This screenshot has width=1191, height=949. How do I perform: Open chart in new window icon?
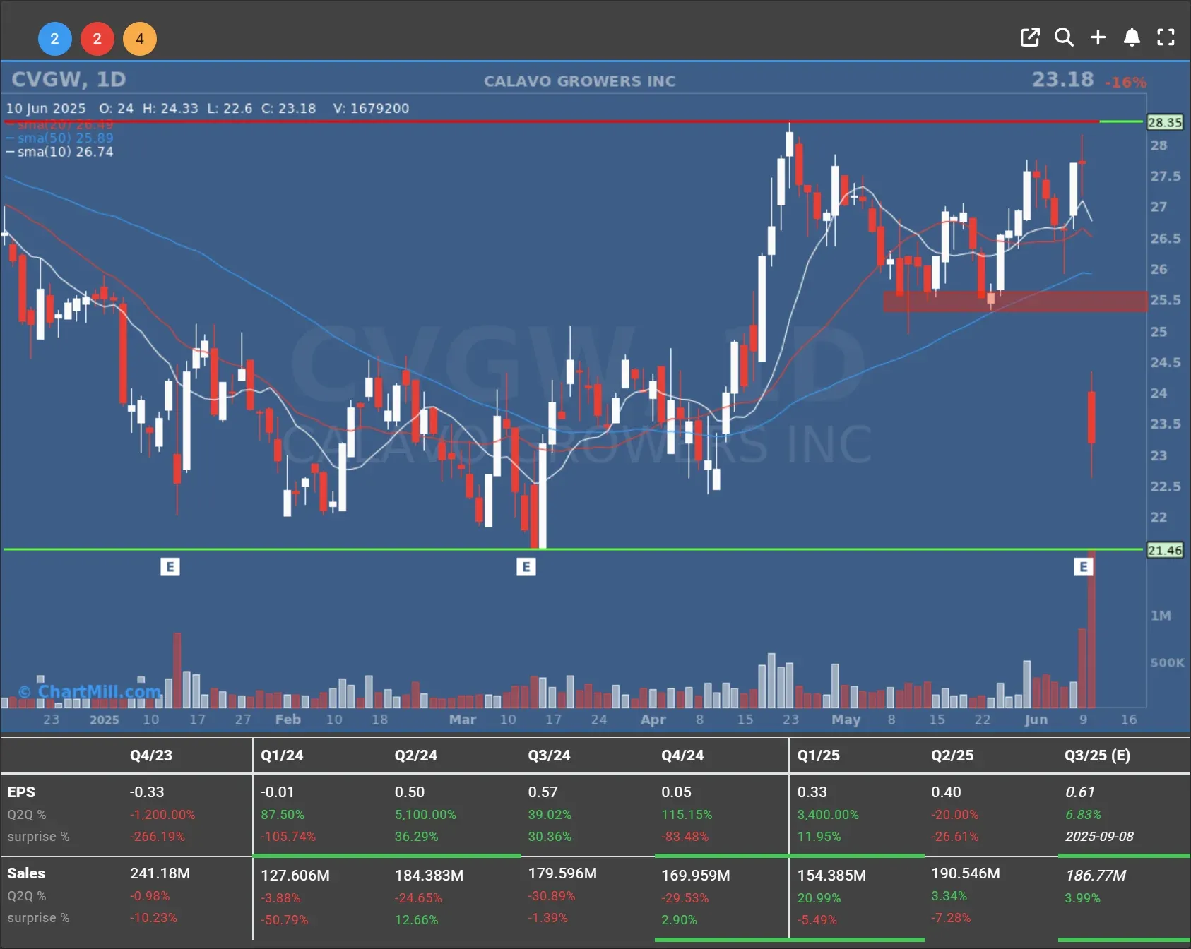pos(1030,37)
